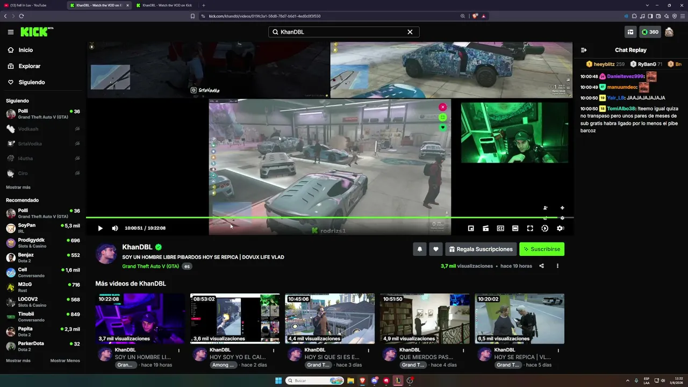688x387 pixels.
Task: Open options for QUE MIERDOS PAS... video
Action: [463, 350]
